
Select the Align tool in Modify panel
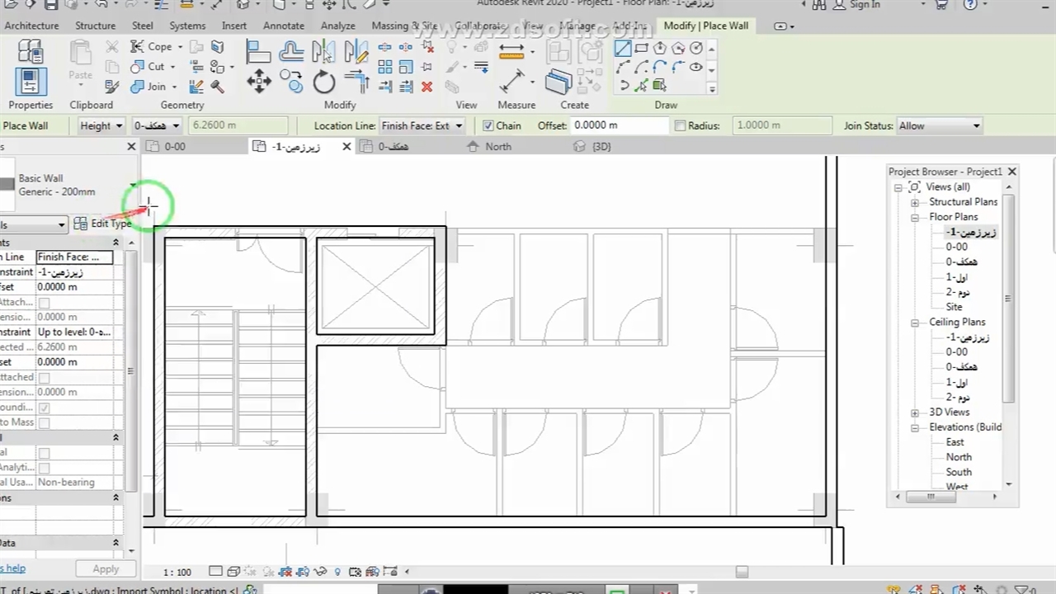point(258,52)
